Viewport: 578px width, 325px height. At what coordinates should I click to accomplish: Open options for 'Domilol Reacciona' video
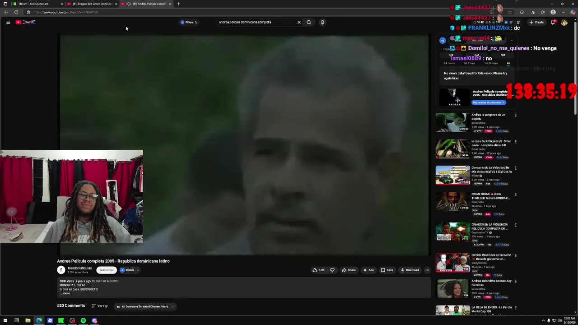click(x=516, y=255)
